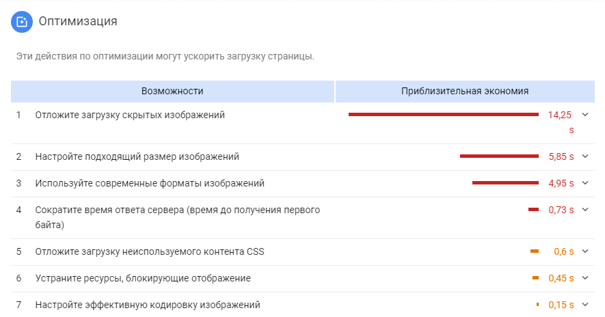
Task: Expand chevron beside 0,15 s savings
Action: coord(584,305)
